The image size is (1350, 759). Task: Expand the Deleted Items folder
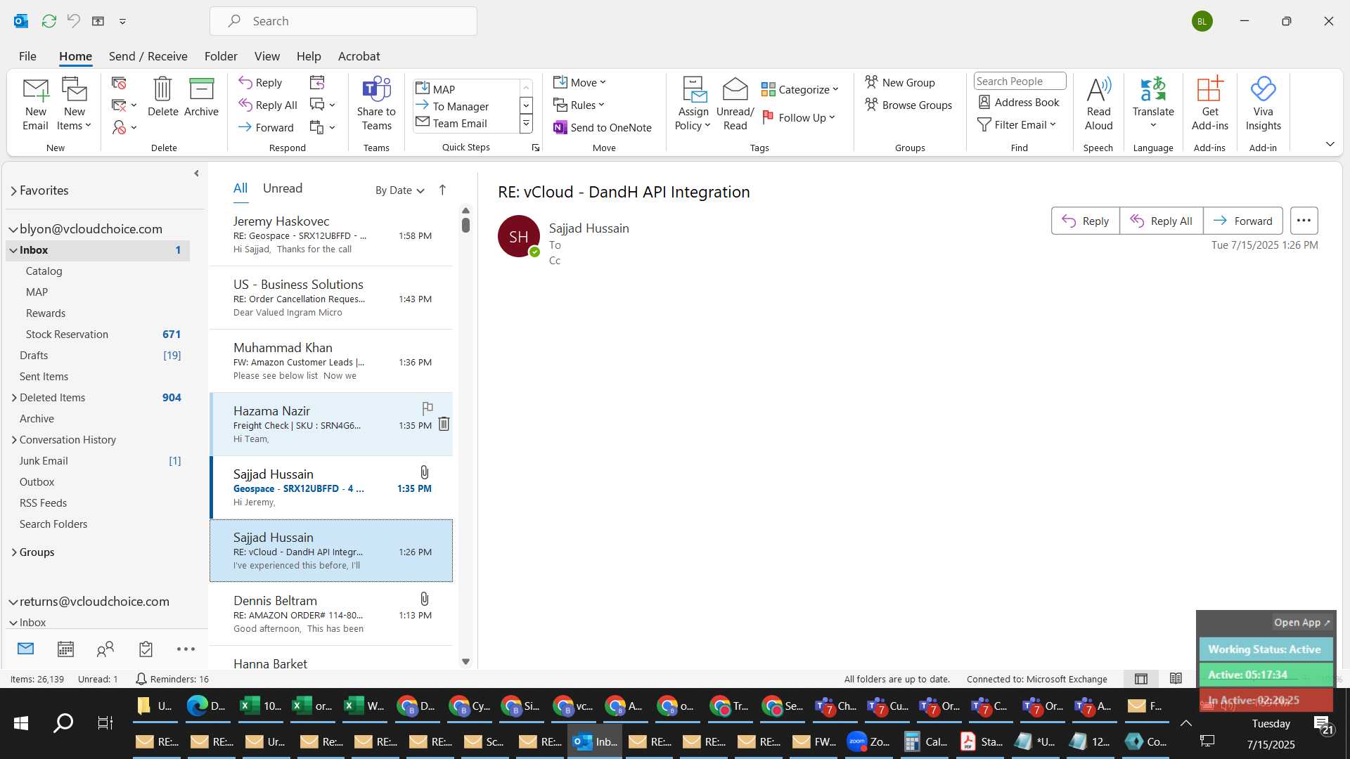(14, 398)
